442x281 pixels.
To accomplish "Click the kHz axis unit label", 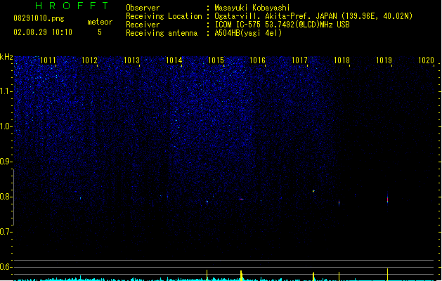I will (x=6, y=57).
